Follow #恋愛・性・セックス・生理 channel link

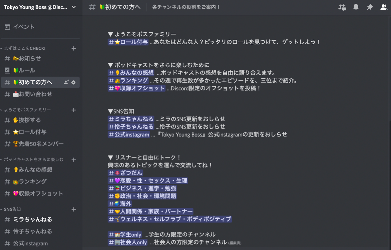148,181
